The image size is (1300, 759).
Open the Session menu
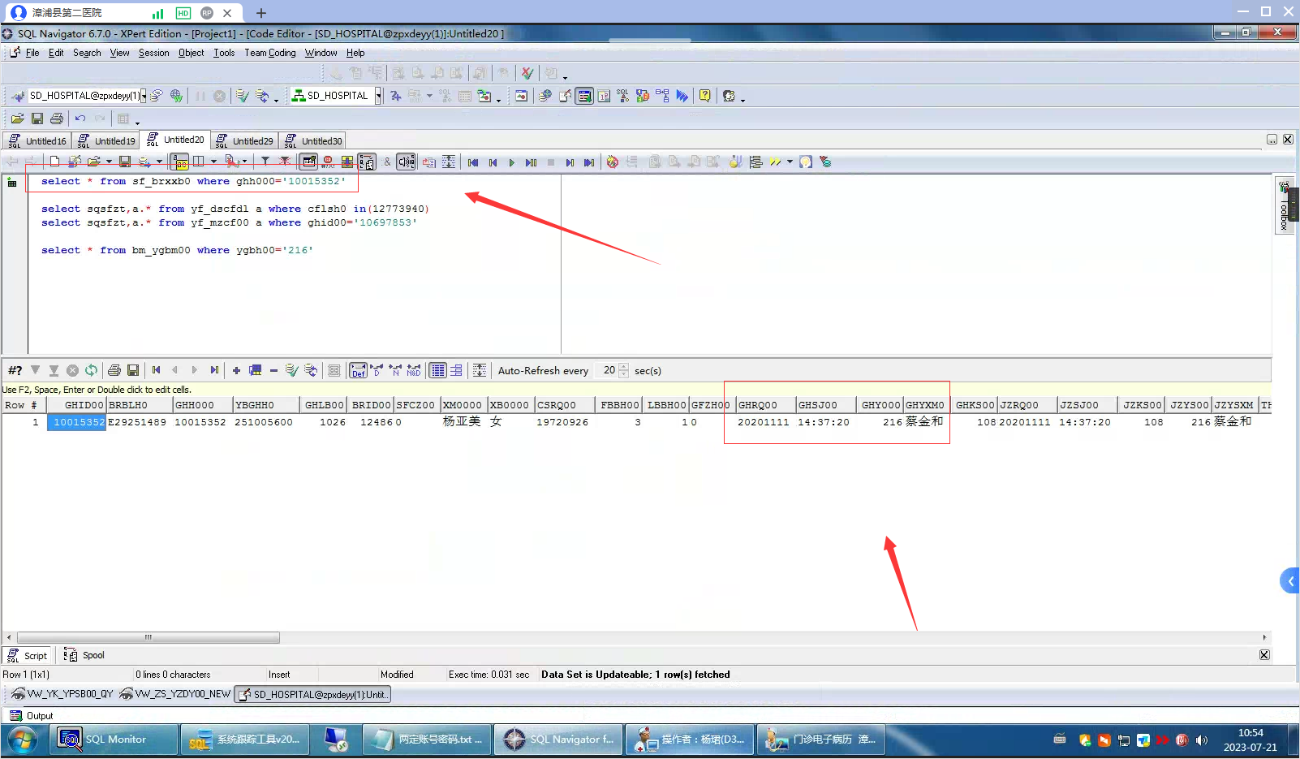154,53
